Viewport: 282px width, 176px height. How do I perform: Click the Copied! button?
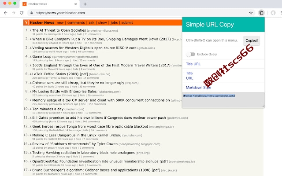point(252,40)
